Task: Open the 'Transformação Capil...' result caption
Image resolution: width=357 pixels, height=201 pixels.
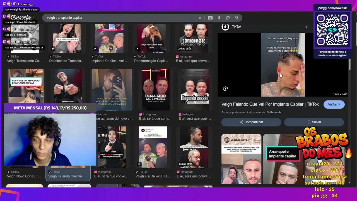Action: (151, 61)
